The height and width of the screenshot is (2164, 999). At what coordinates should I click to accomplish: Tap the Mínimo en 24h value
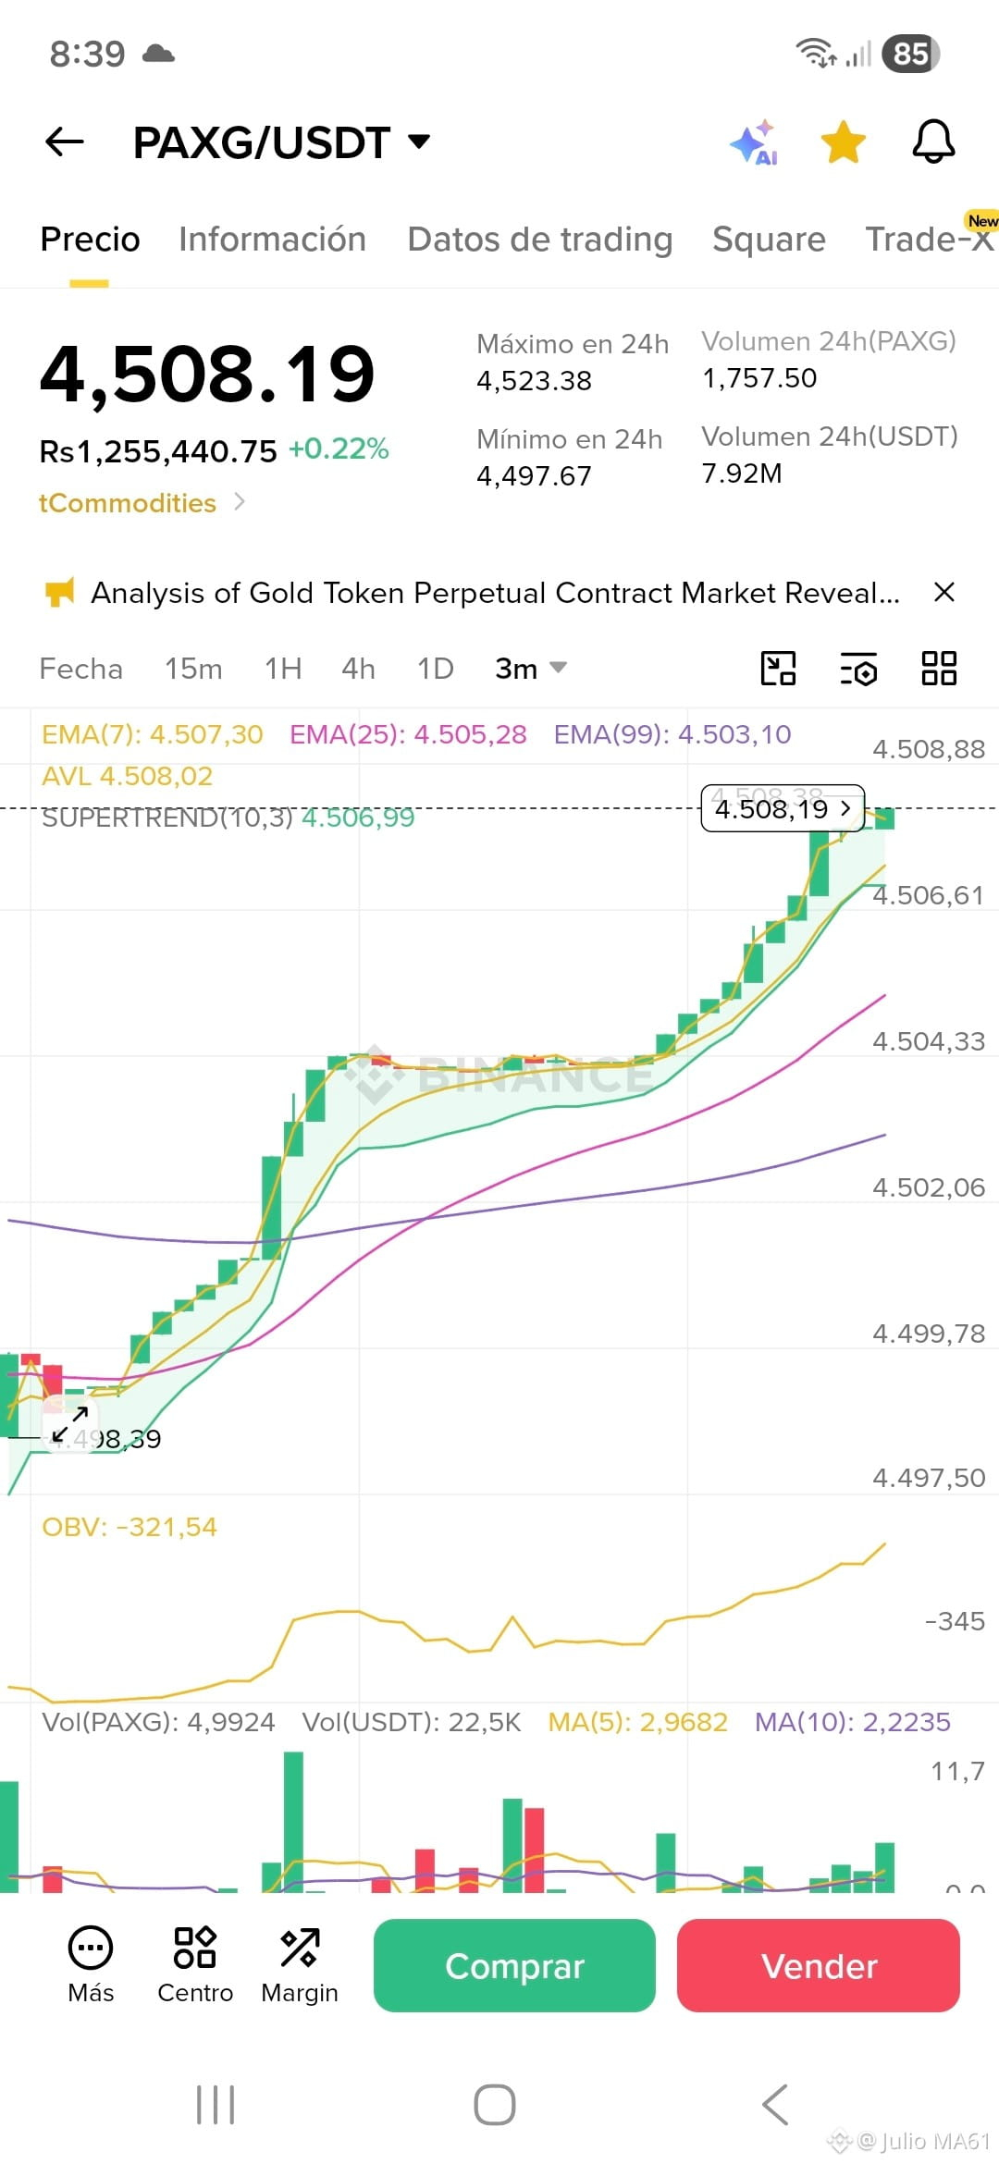(x=534, y=476)
